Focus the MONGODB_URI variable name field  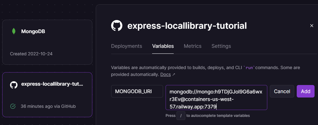[x=137, y=91]
